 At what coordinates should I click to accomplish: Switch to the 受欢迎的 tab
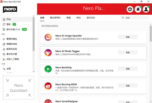tap(91, 18)
